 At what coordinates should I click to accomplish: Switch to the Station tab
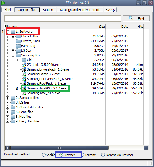click(48, 10)
